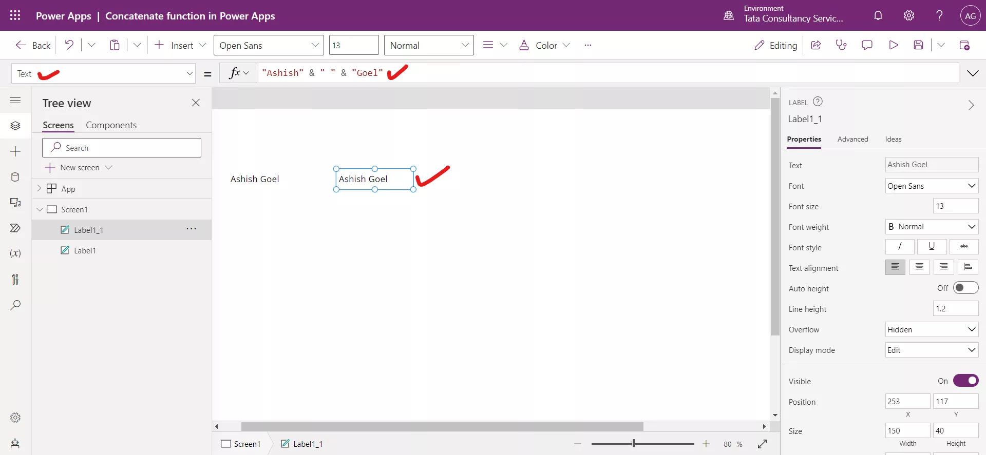Open the app launcher waffle icon
986x455 pixels.
click(x=15, y=15)
